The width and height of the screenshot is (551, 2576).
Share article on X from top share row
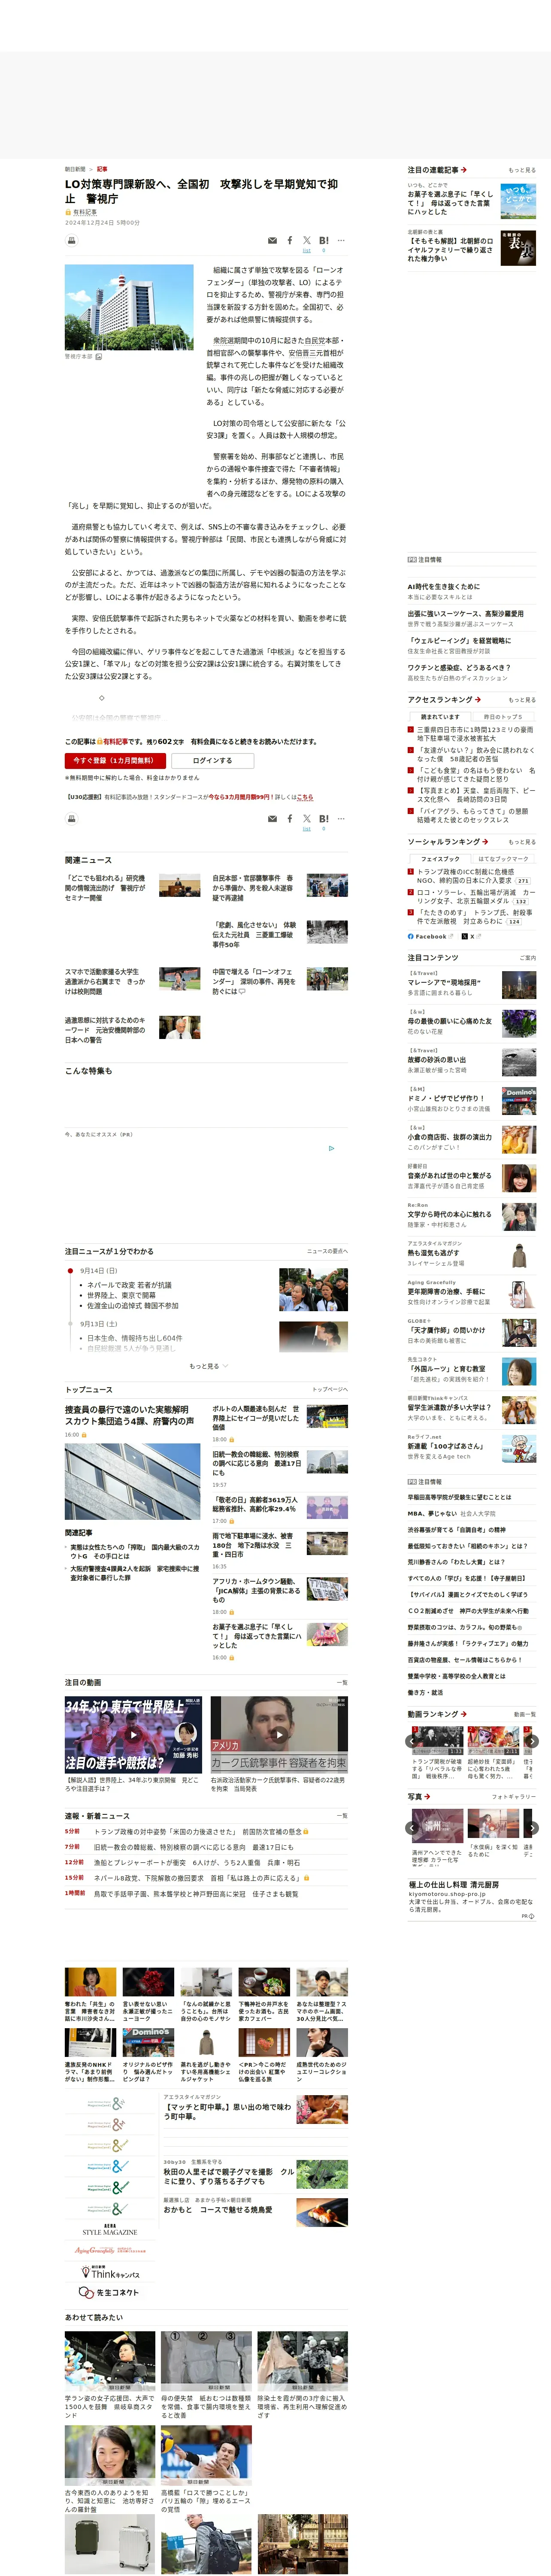(x=307, y=240)
